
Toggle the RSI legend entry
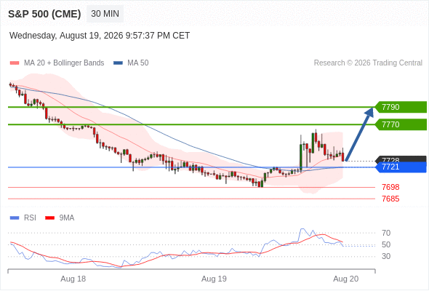tap(23, 218)
